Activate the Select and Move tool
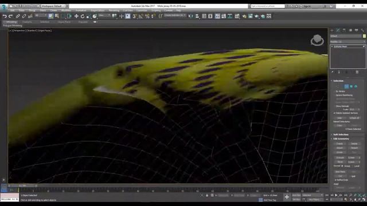This screenshot has width=367, height=206. pos(76,16)
